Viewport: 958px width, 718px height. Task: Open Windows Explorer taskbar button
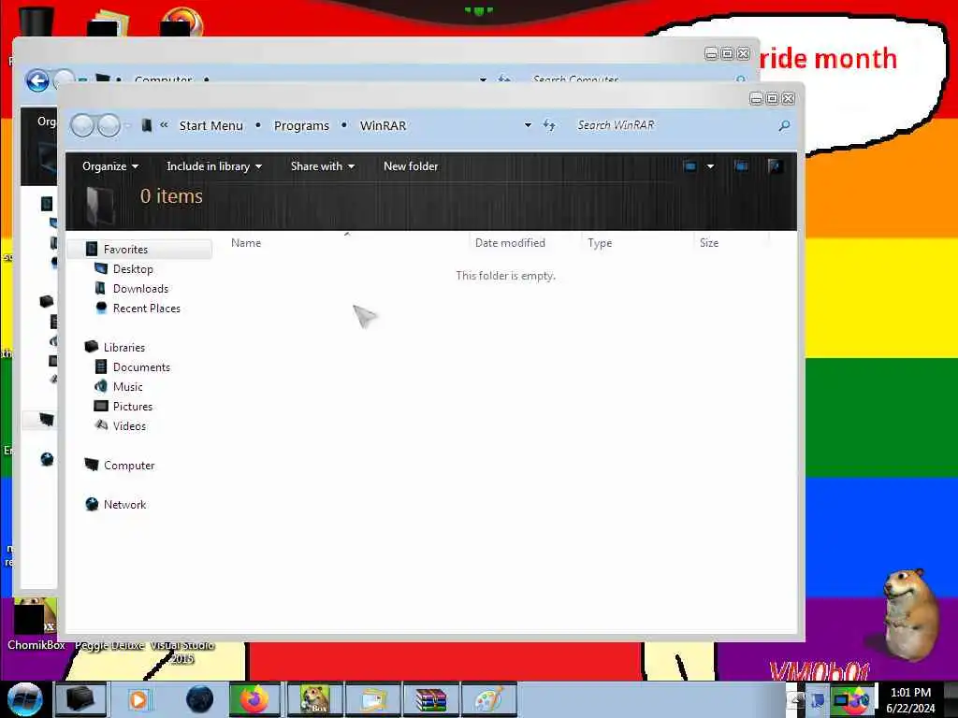[x=80, y=699]
